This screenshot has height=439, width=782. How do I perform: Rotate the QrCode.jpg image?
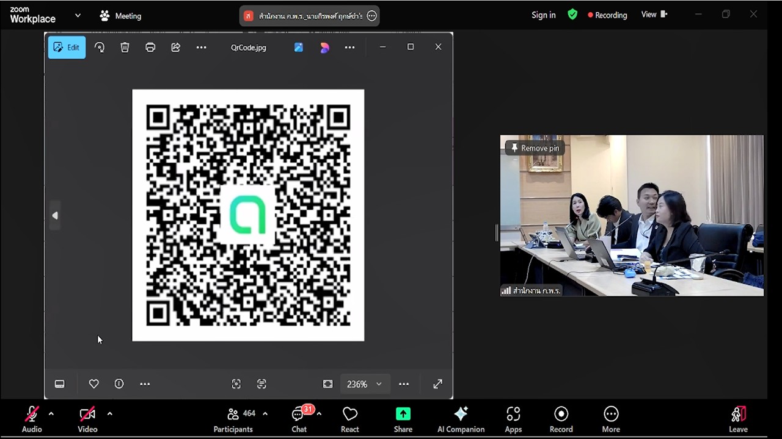point(100,48)
